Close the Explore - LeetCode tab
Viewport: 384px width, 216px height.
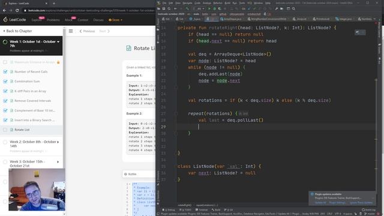click(x=46, y=4)
